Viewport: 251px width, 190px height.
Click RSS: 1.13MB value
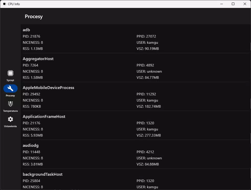[33, 49]
